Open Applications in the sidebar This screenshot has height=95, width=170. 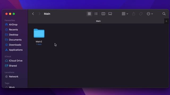[16, 50]
